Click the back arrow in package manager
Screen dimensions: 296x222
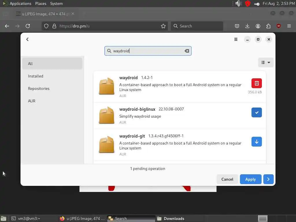point(27,39)
